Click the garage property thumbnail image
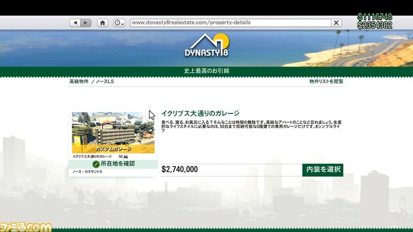 [x=114, y=133]
